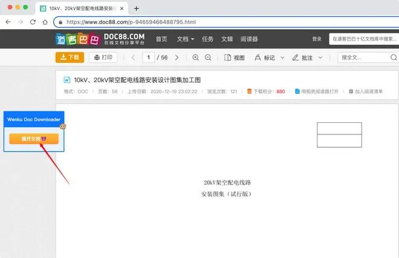Screen dimensions: 399x258
Task: Click the zoom in magnifier icon
Action: pos(195,58)
